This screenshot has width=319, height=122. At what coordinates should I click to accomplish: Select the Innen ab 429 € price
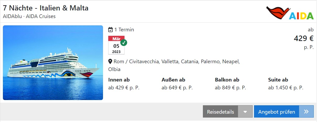coord(124,84)
